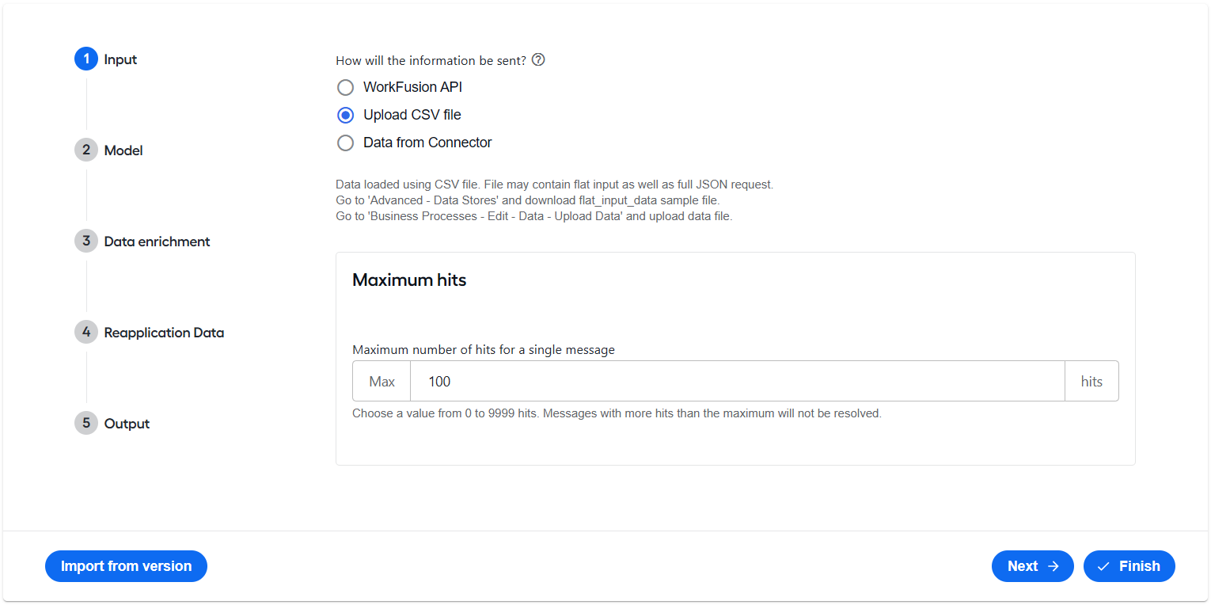This screenshot has height=605, width=1211.
Task: Click step 2 circle icon for Model
Action: point(86,150)
